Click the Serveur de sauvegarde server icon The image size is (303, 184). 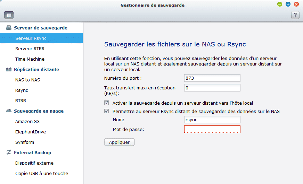point(9,28)
